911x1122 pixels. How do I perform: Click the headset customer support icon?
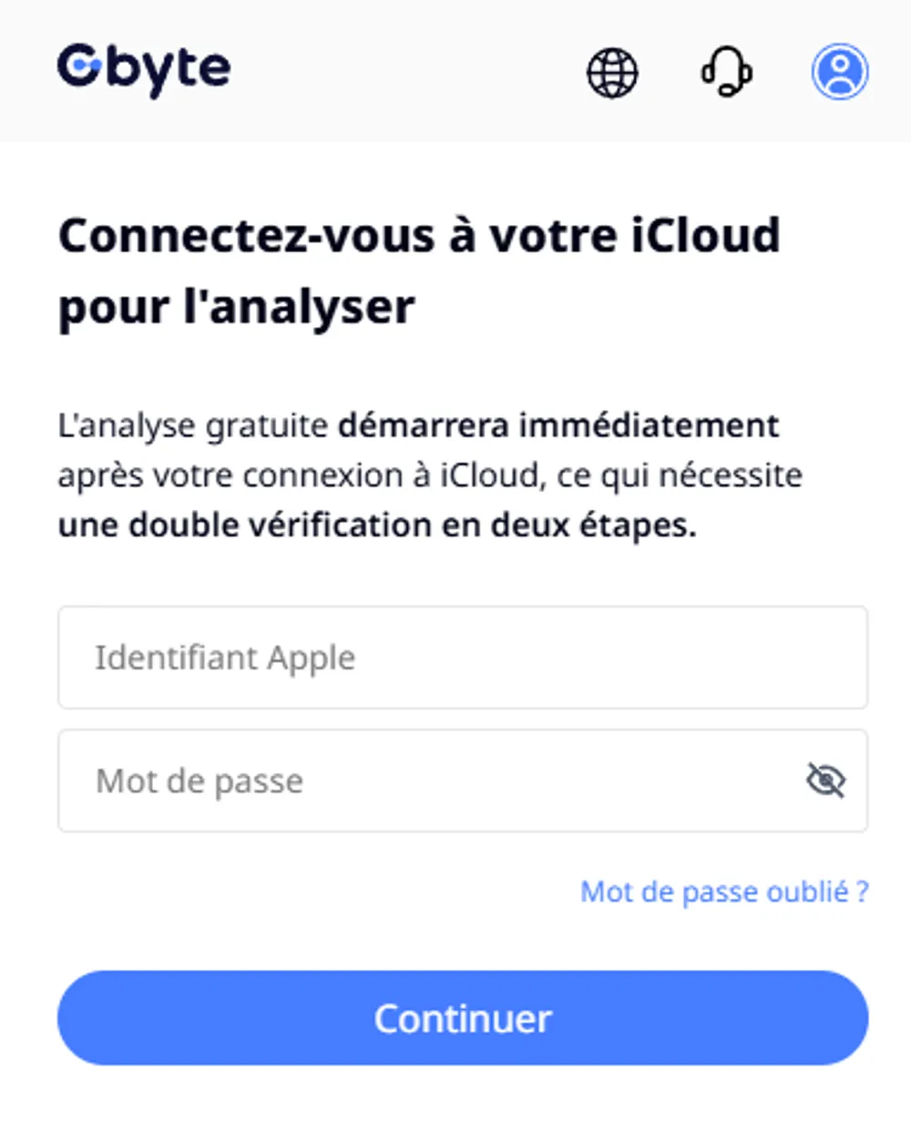[x=726, y=74]
